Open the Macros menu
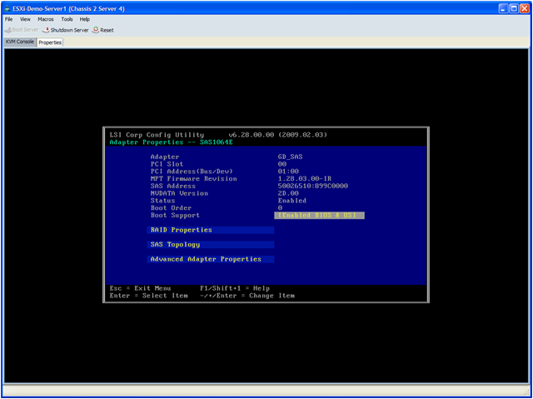The width and height of the screenshot is (533, 399). 46,19
